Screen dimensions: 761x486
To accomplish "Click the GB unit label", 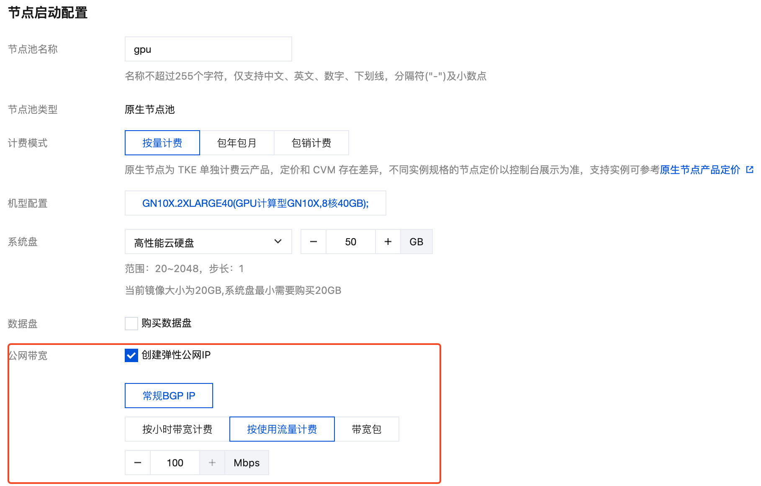I will (416, 242).
